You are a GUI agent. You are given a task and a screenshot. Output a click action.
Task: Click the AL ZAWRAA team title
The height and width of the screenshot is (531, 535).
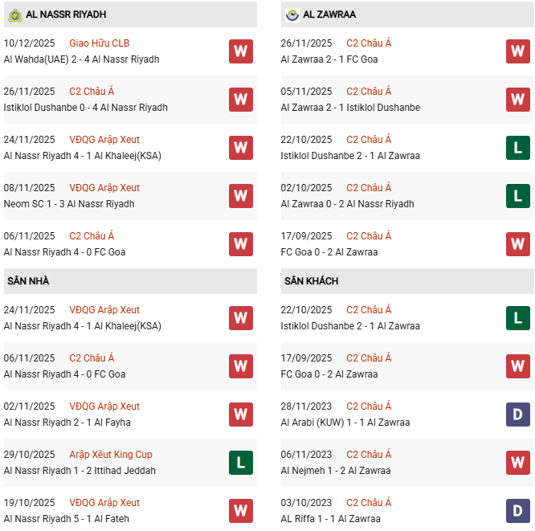[329, 14]
